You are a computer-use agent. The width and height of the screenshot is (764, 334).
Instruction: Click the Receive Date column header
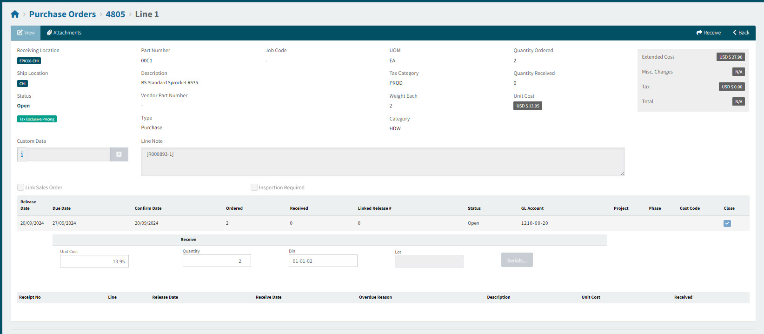[269, 297]
